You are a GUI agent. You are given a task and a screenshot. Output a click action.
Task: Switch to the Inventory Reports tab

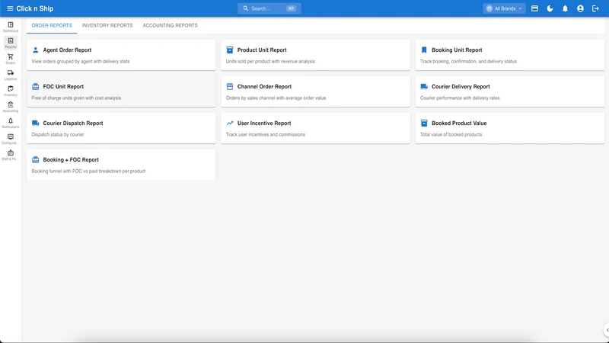coord(107,25)
